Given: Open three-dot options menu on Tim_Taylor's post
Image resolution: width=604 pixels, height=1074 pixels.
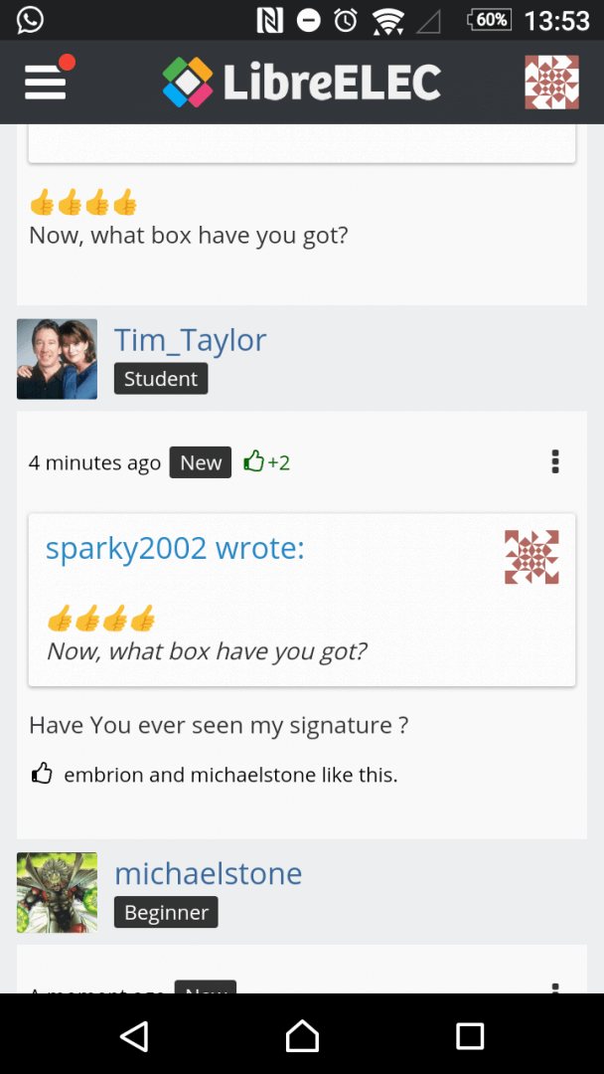Looking at the screenshot, I should click(x=554, y=461).
